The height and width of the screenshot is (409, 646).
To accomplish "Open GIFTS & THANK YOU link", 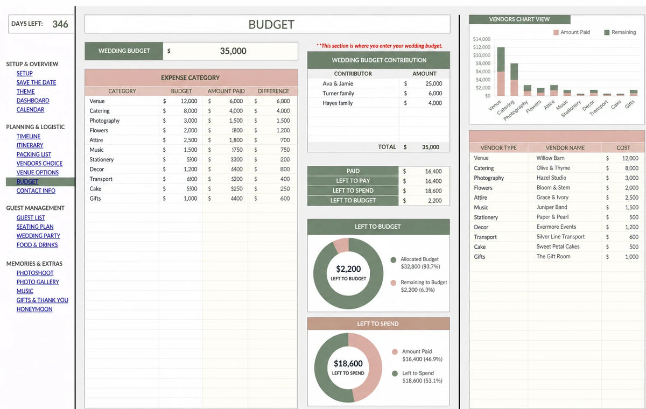I will [42, 300].
